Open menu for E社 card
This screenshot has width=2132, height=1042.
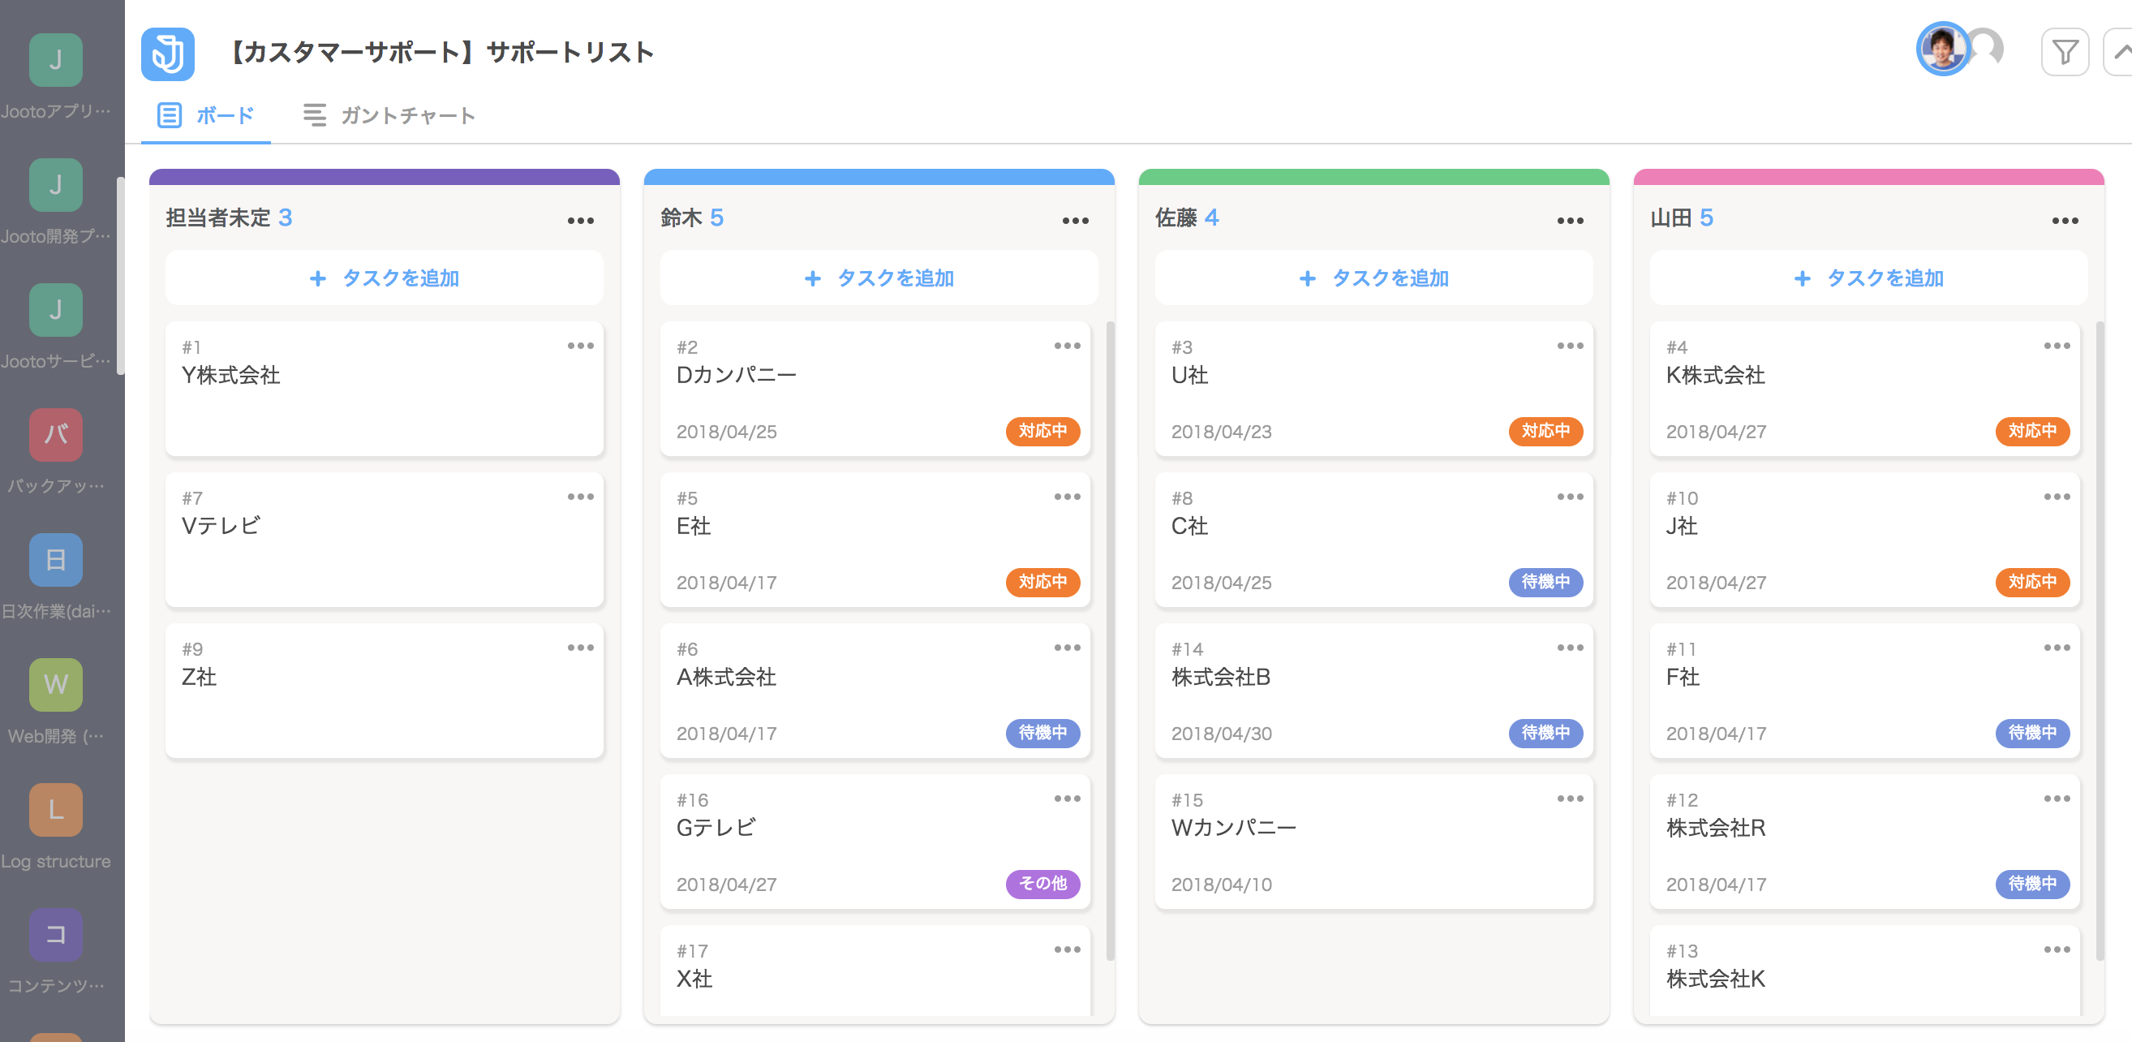click(1068, 497)
